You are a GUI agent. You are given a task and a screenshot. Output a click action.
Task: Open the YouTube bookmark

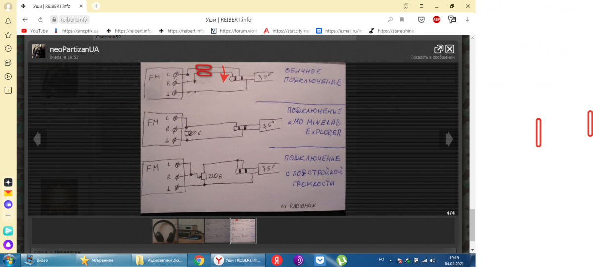[35, 30]
